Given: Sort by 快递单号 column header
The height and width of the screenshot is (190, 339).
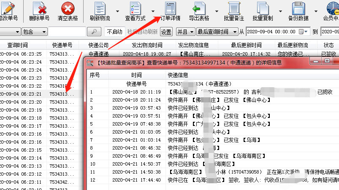Looking at the screenshot, I should tap(62, 45).
